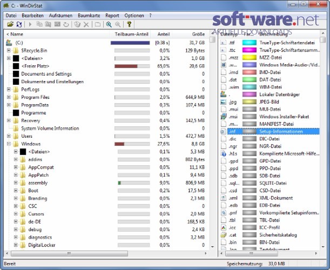
Task: Click the .msi installer file icon
Action: click(223, 117)
